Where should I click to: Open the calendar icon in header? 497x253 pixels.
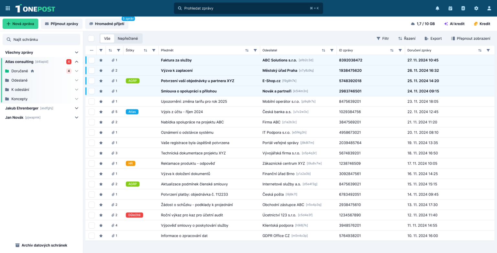[450, 8]
